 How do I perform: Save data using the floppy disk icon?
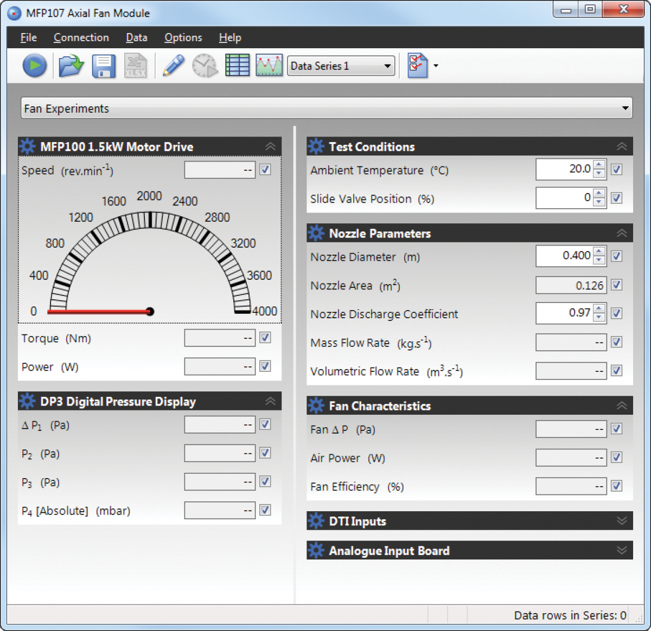[x=104, y=66]
